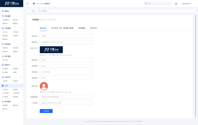Switch to the 用户协议 tab
The image size is (198, 125).
point(93,28)
